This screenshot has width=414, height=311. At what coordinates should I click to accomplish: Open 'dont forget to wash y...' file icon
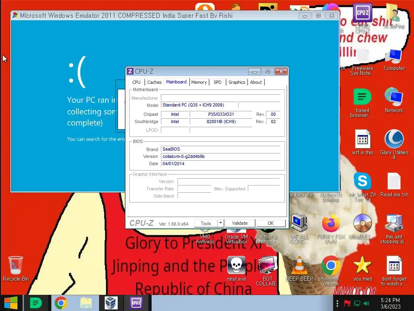[394, 271]
